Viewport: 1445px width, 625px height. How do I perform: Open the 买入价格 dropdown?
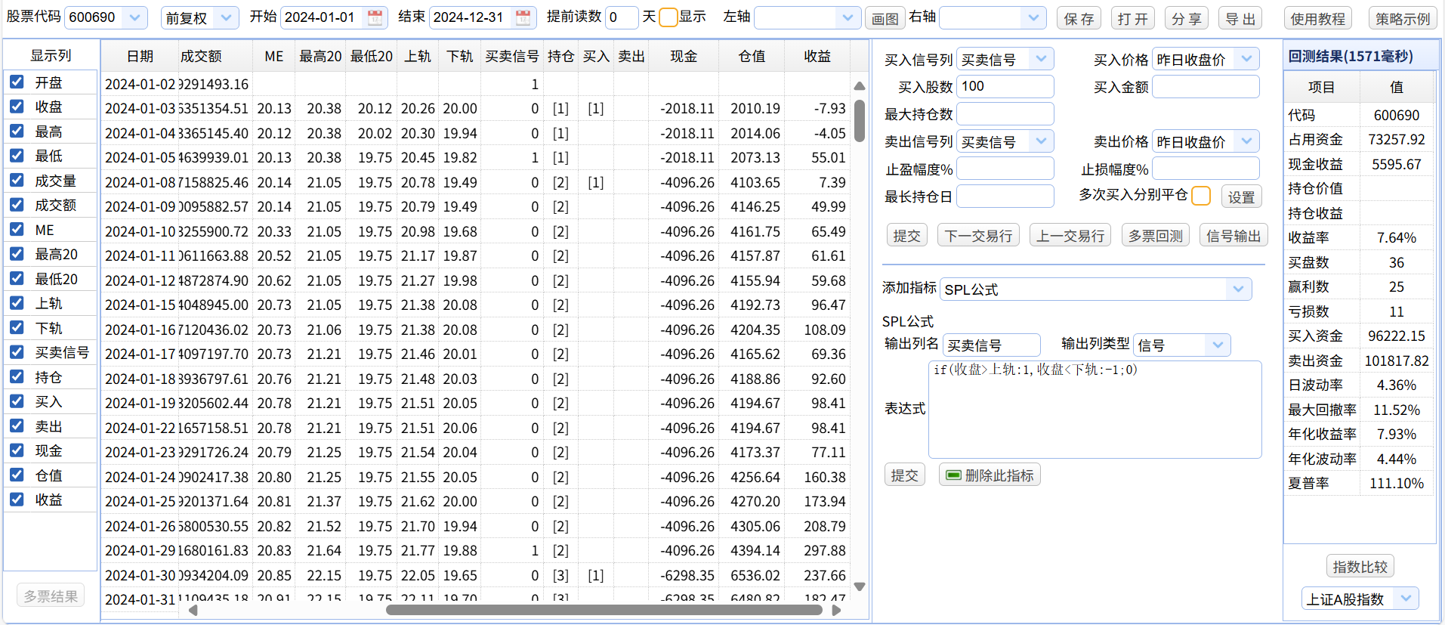pos(1246,59)
